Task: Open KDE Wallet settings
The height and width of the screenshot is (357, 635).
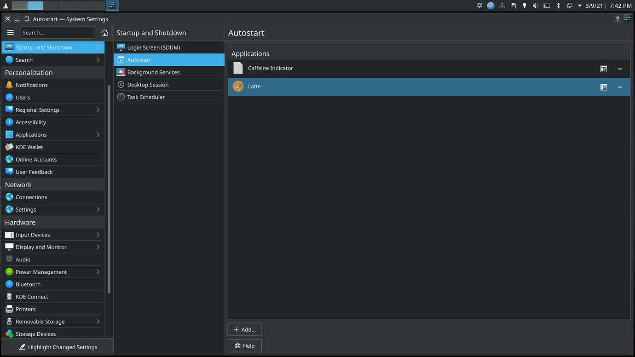Action: (x=53, y=147)
